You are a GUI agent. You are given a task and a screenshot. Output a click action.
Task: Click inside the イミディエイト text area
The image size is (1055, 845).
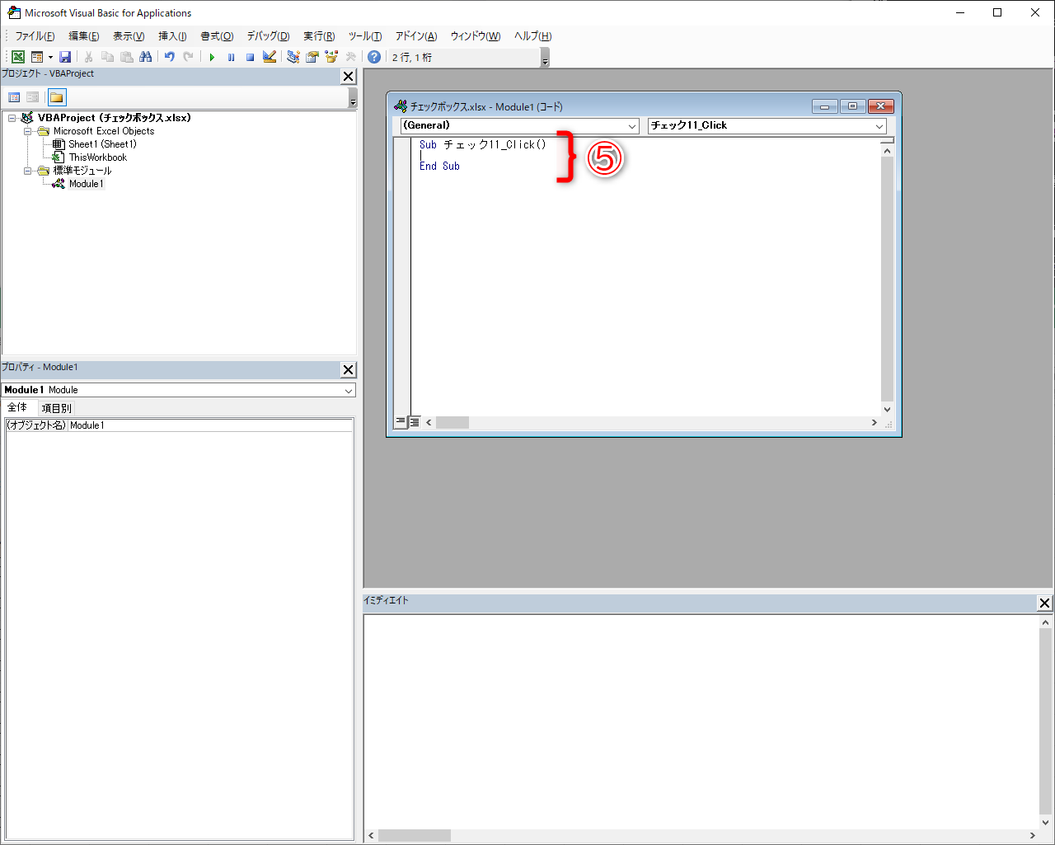701,721
